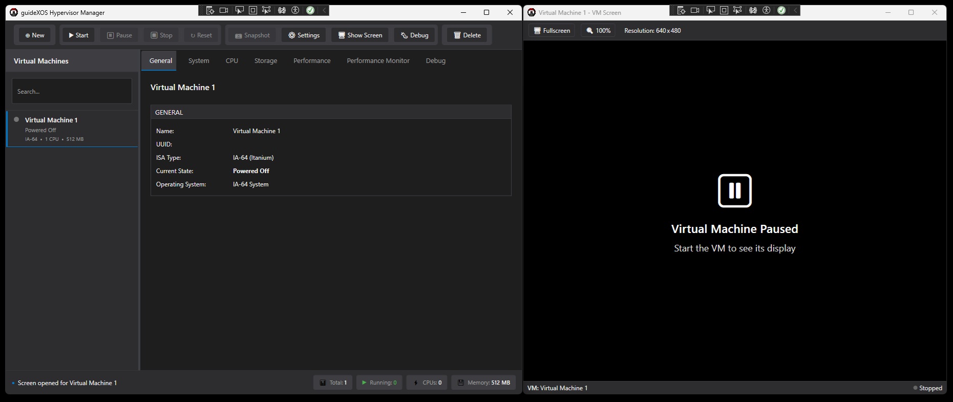This screenshot has height=402, width=953.
Task: Collapse the debug toolbar chevron in VM Screen window
Action: click(x=795, y=10)
